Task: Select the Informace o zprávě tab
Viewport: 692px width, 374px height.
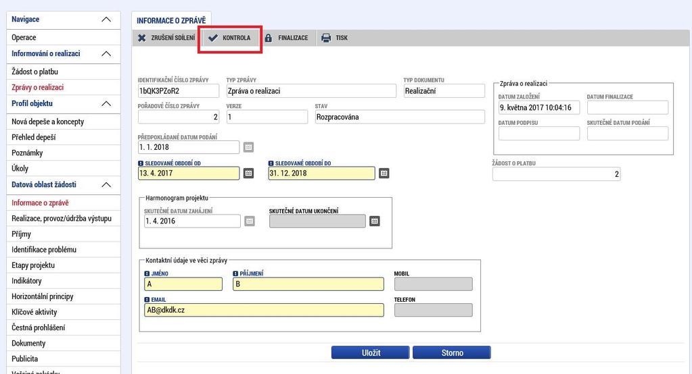Action: (x=171, y=21)
